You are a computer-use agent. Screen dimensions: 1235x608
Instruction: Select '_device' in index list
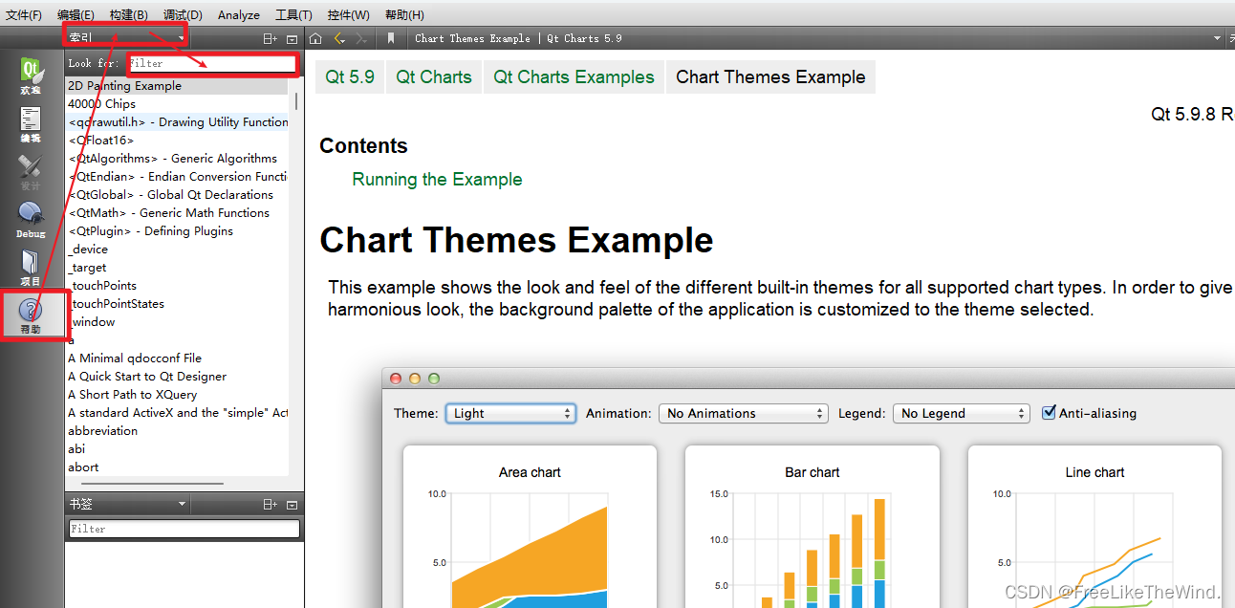[177, 249]
